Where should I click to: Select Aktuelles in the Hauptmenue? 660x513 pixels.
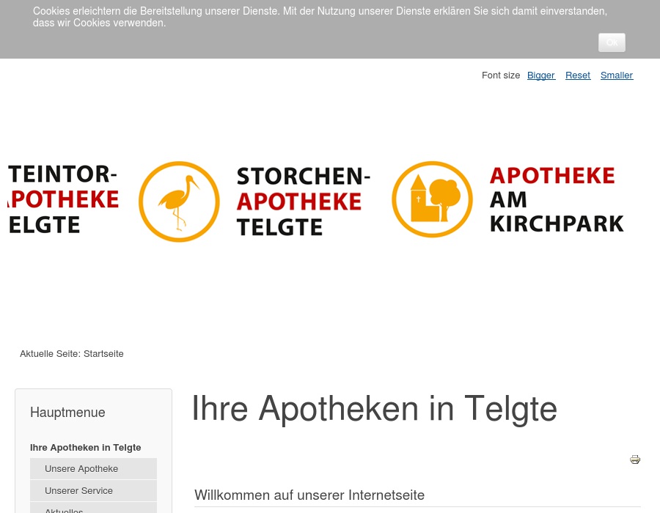tap(64, 509)
